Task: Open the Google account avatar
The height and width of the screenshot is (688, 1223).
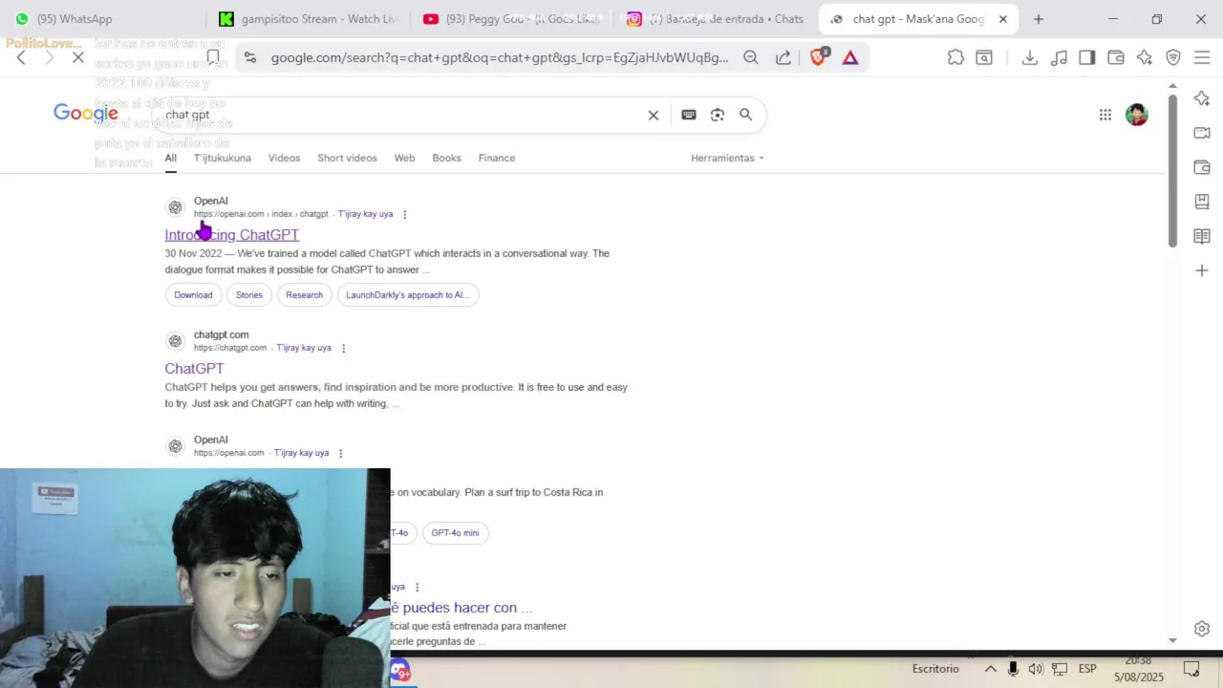Action: click(x=1137, y=115)
